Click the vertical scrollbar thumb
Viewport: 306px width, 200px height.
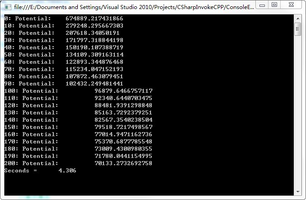click(x=297, y=29)
